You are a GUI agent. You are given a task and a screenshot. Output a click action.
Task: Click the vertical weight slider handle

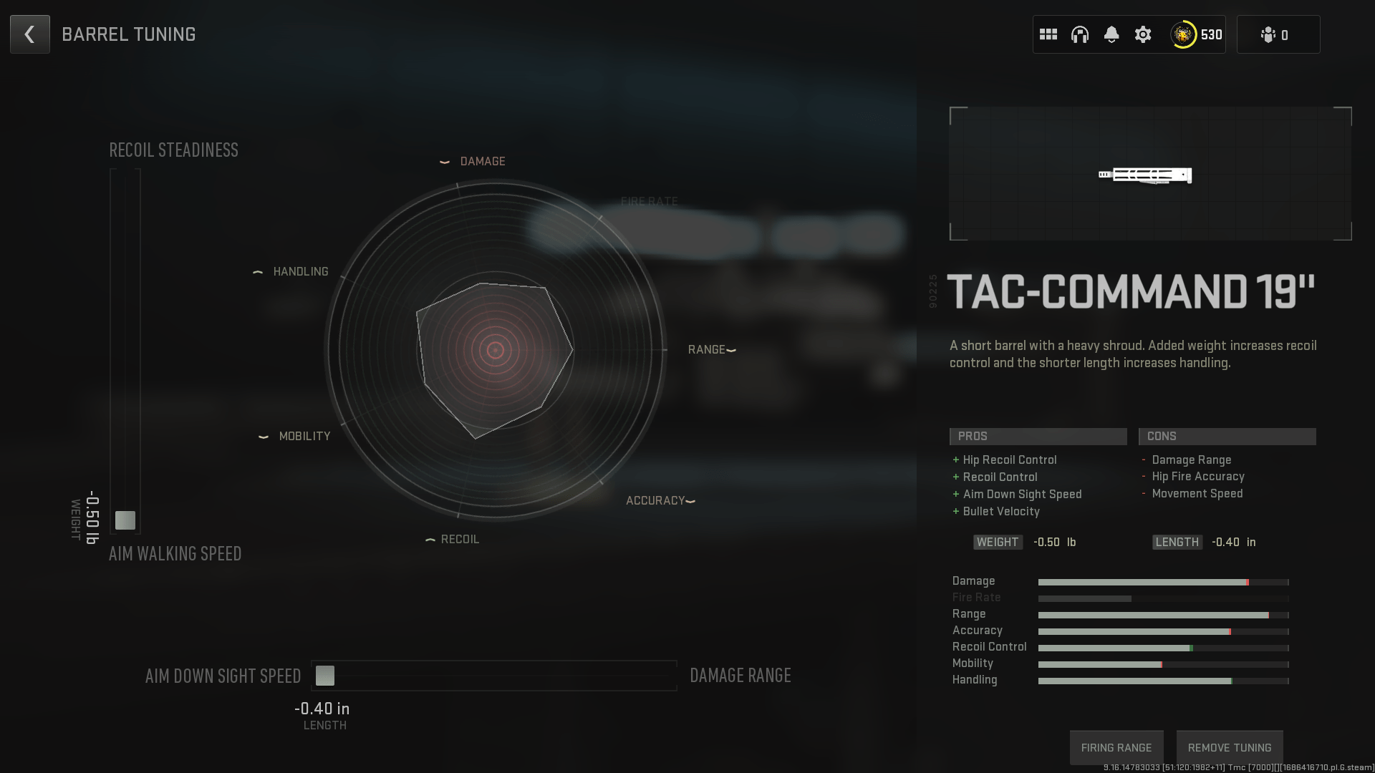pyautogui.click(x=125, y=520)
